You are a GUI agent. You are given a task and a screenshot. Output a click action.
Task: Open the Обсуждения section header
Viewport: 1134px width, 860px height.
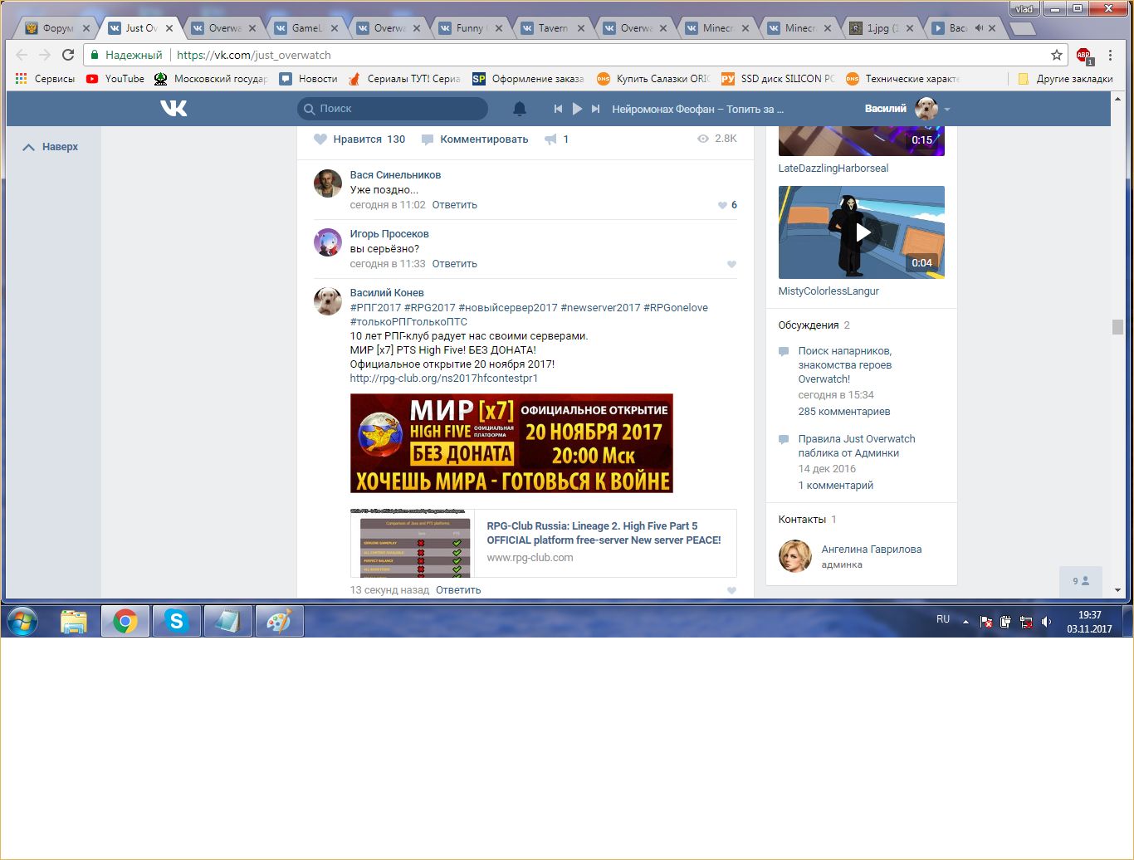(x=809, y=325)
